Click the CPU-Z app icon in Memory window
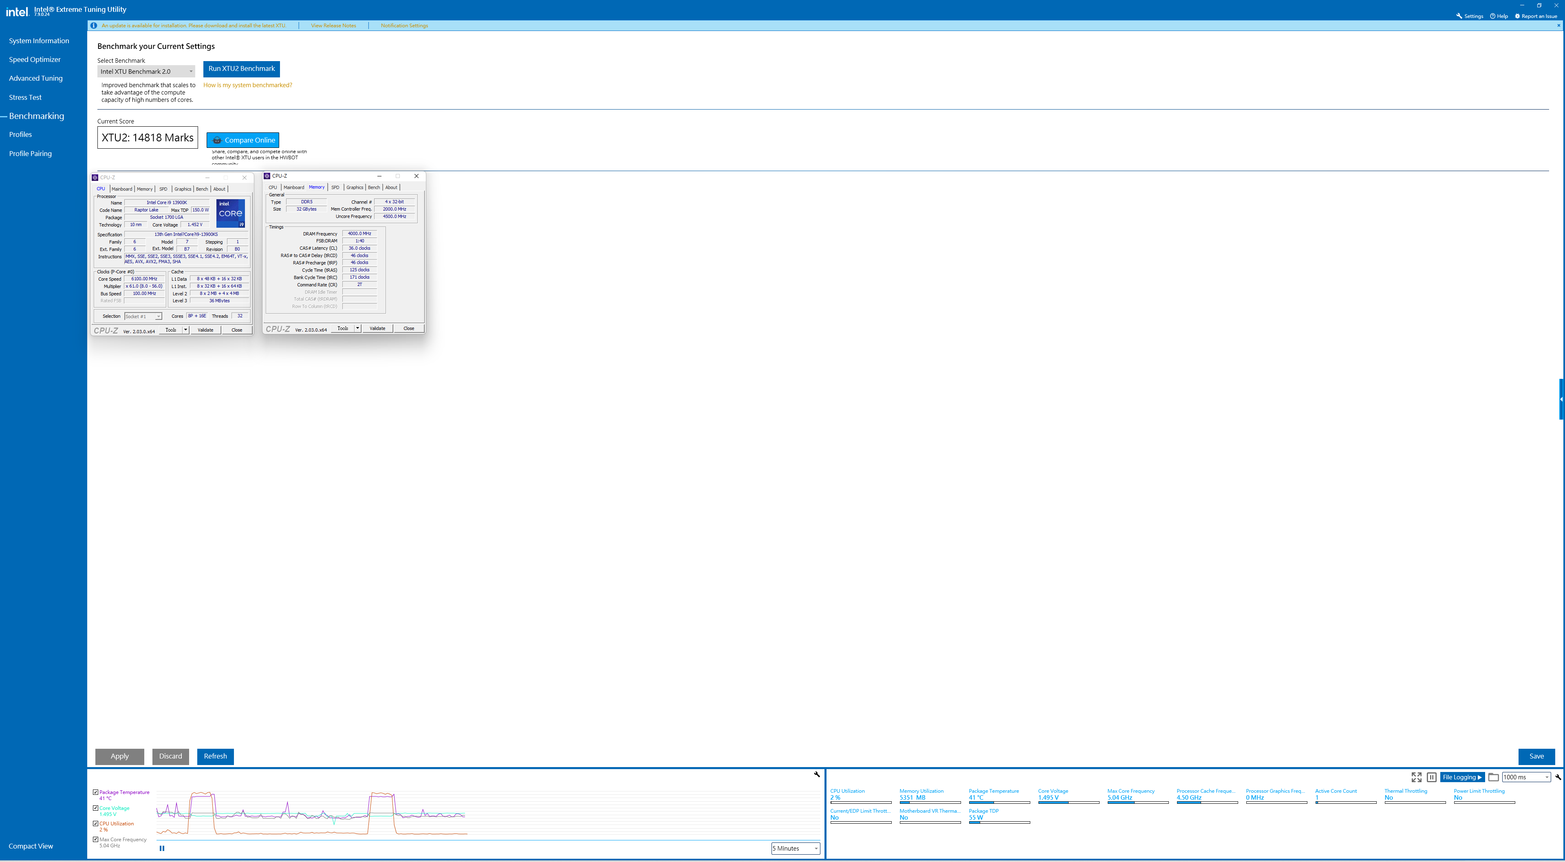This screenshot has width=1565, height=862. 267,176
